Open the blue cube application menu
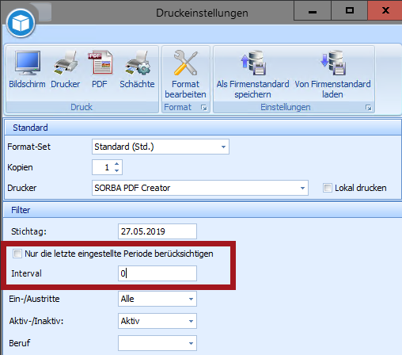 pyautogui.click(x=21, y=23)
